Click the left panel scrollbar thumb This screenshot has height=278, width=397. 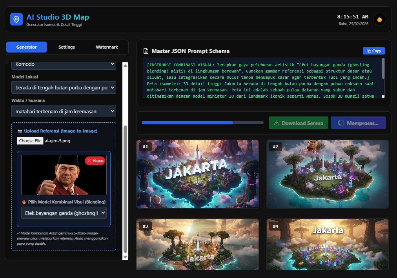(125, 189)
